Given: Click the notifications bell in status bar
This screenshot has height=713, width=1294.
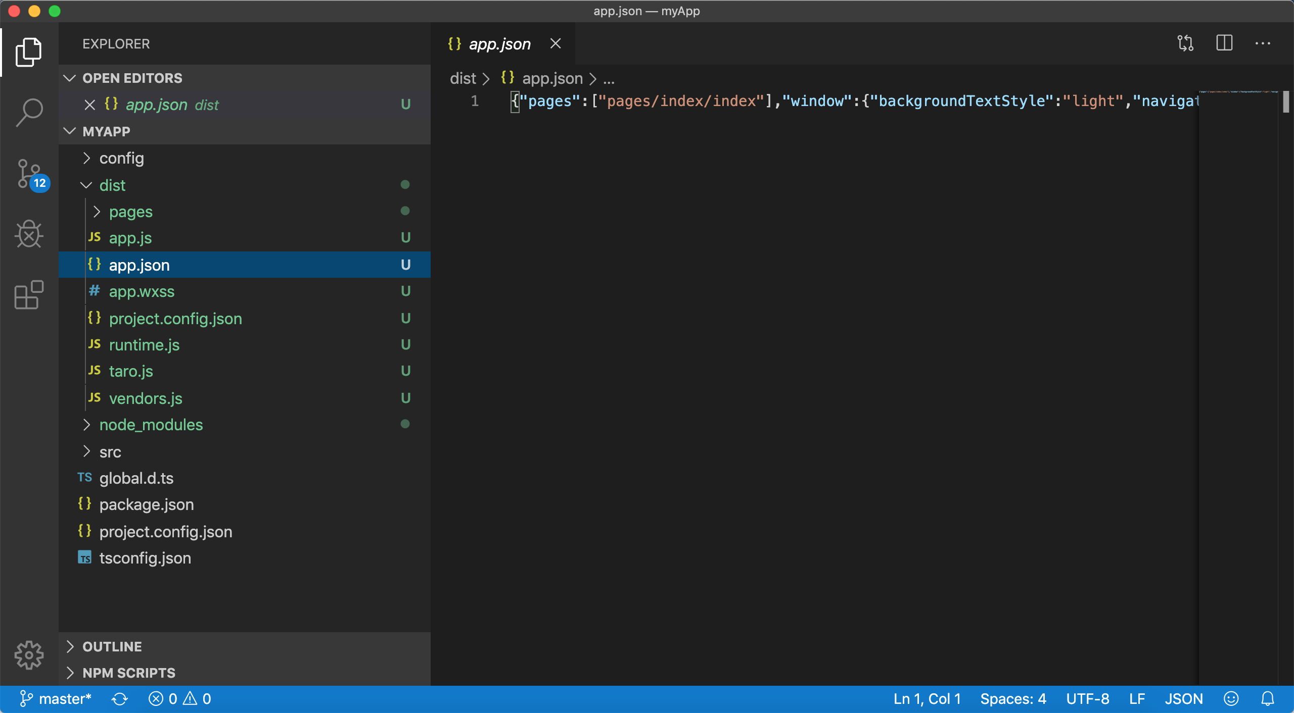Looking at the screenshot, I should click(1267, 699).
